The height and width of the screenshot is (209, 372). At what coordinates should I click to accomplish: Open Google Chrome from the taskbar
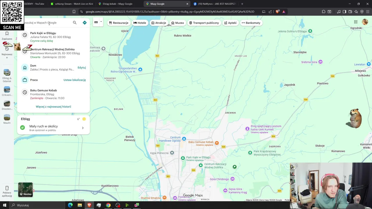(x=108, y=205)
